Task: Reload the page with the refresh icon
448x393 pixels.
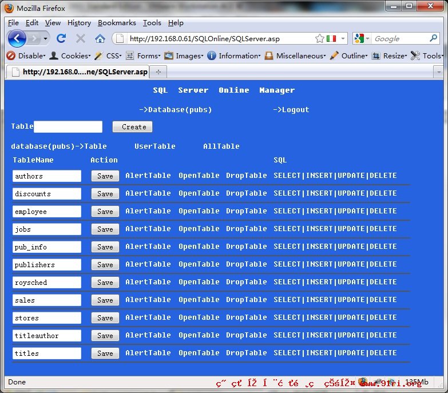Action: pyautogui.click(x=61, y=38)
